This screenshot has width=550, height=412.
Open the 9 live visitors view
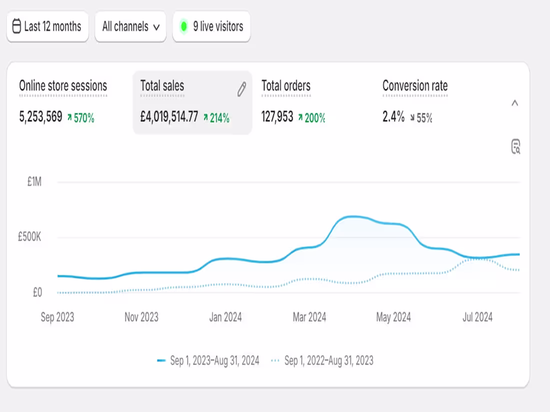tap(217, 26)
